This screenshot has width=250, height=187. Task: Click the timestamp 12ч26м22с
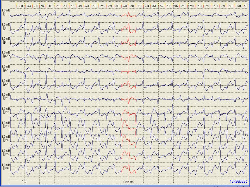(x=239, y=182)
